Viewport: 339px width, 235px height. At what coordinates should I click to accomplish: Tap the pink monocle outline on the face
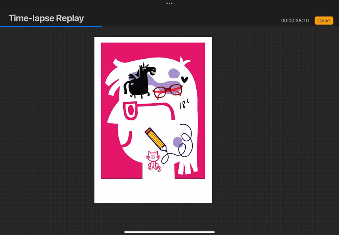point(130,111)
